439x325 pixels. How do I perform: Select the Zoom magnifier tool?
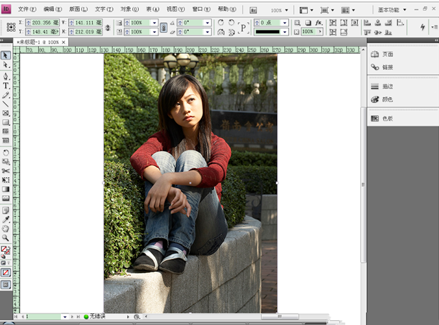(x=6, y=238)
